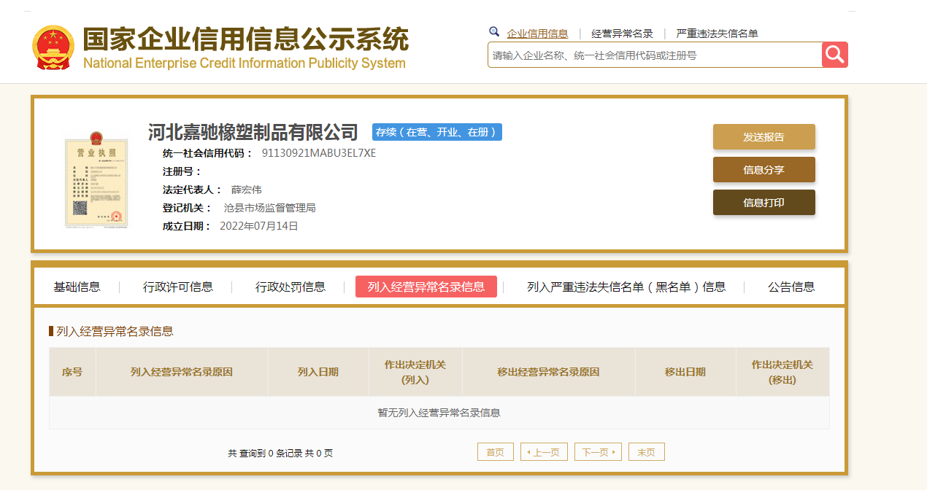Screen dimensions: 927x490
Task: Open the 严重违法失信名单 link
Action: [717, 34]
